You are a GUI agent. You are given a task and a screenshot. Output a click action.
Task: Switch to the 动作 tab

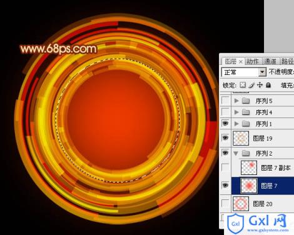tap(253, 61)
